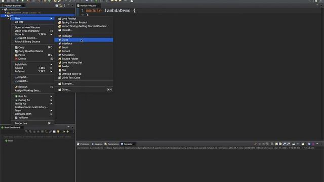This screenshot has width=324, height=182.
Task: Expand JRE System Library node
Action: click(6, 13)
